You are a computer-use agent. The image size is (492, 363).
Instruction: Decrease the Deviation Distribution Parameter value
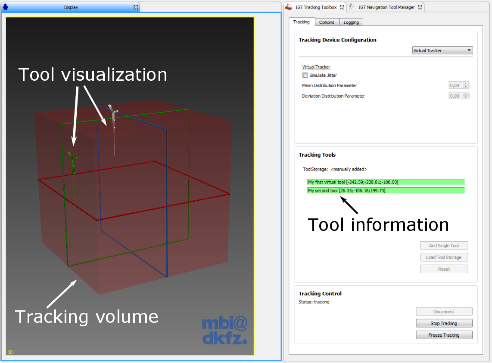coord(466,98)
